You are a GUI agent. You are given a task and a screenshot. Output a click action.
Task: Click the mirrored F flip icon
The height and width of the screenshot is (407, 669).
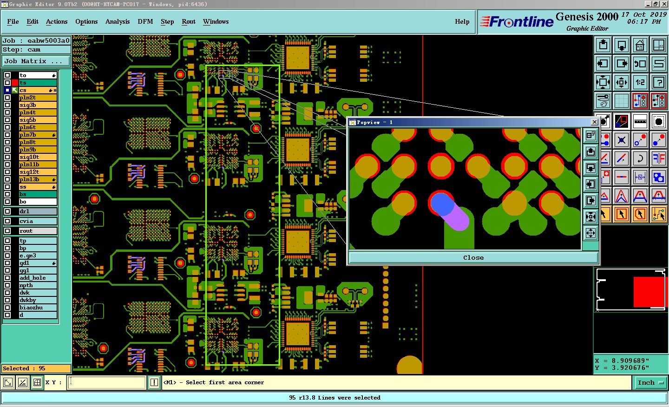point(659,158)
